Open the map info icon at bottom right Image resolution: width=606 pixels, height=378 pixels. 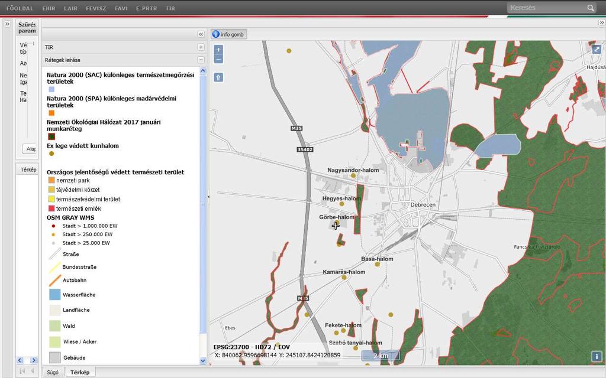597,356
